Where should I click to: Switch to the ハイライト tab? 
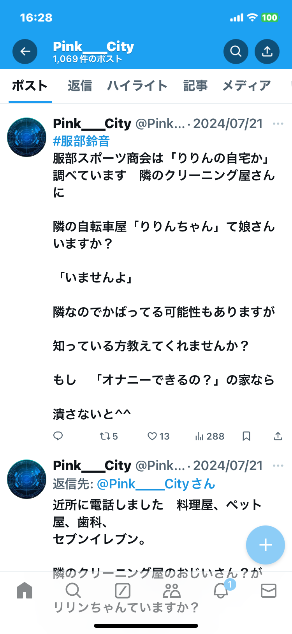[x=137, y=85]
